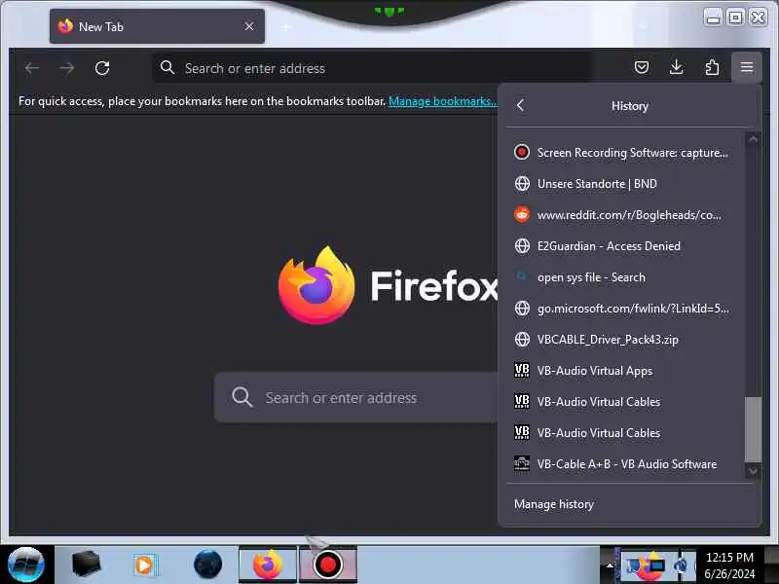Open reddit Bogleheads history entry
Image resolution: width=779 pixels, height=584 pixels.
(625, 215)
